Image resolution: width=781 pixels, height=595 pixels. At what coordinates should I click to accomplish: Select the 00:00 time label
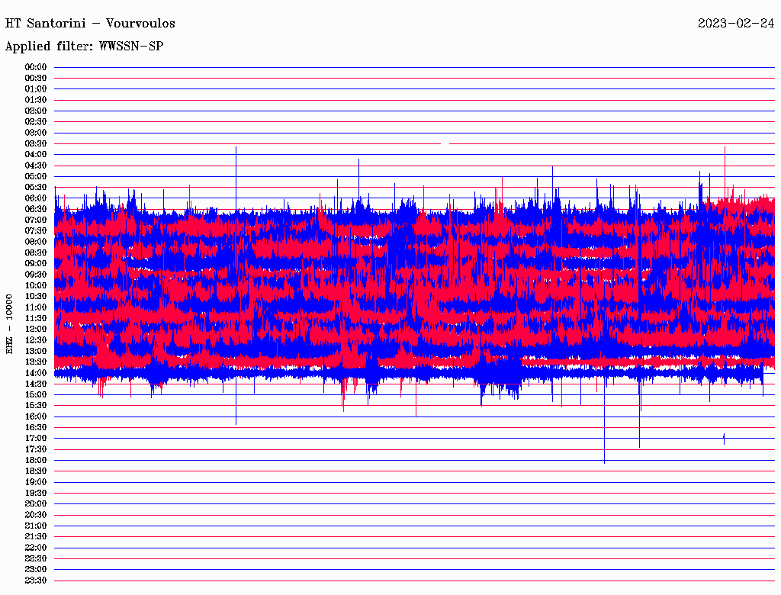[36, 67]
